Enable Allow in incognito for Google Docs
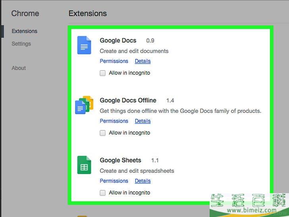Image resolution: width=289 pixels, height=217 pixels. coord(103,73)
